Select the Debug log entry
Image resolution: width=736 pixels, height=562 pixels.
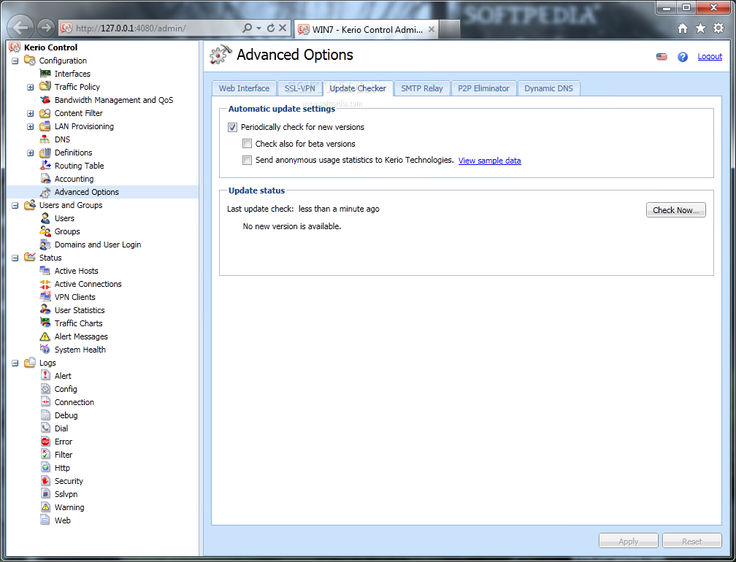pyautogui.click(x=66, y=415)
